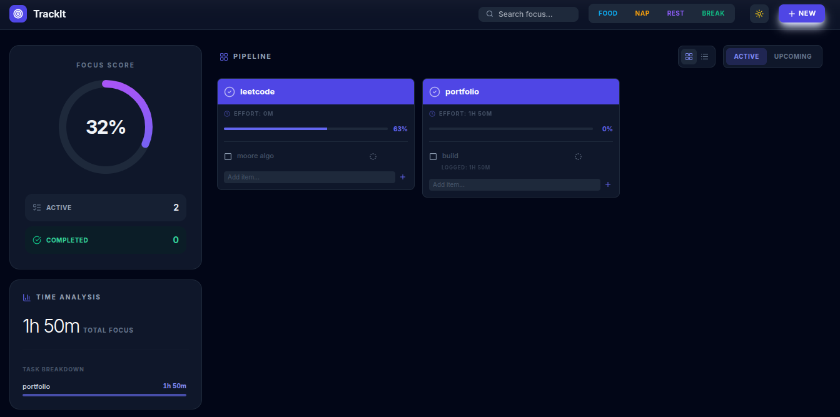Check the moore algo checkbox
The width and height of the screenshot is (840, 417).
point(228,156)
